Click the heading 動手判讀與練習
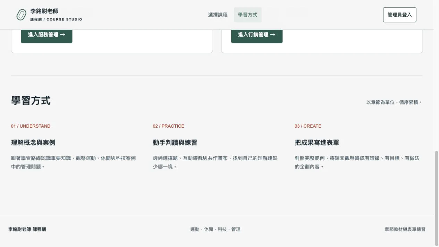Viewport: 439px width, 247px height. click(175, 143)
